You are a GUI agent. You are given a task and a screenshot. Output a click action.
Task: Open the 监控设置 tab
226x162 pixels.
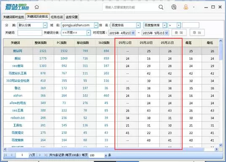pyautogui.click(x=72, y=17)
